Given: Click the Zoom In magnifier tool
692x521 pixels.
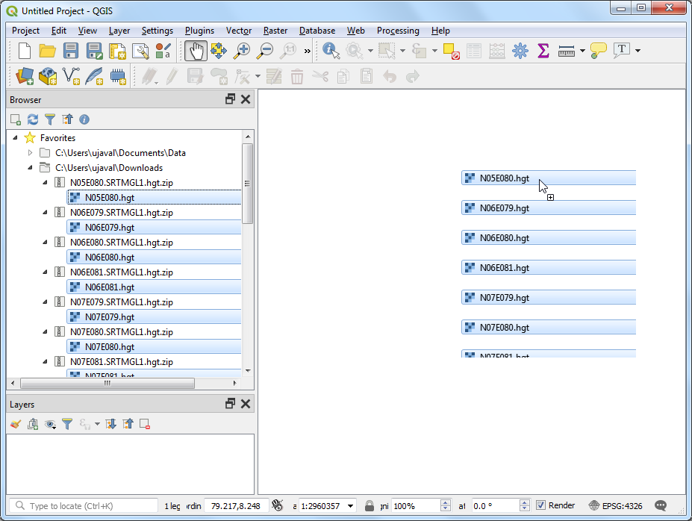Looking at the screenshot, I should pos(241,51).
